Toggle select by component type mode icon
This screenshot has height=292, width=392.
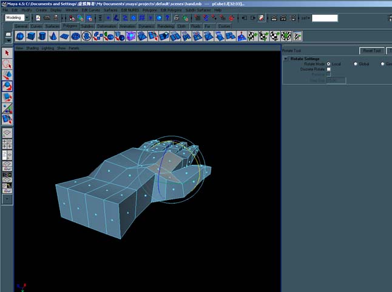click(x=89, y=18)
